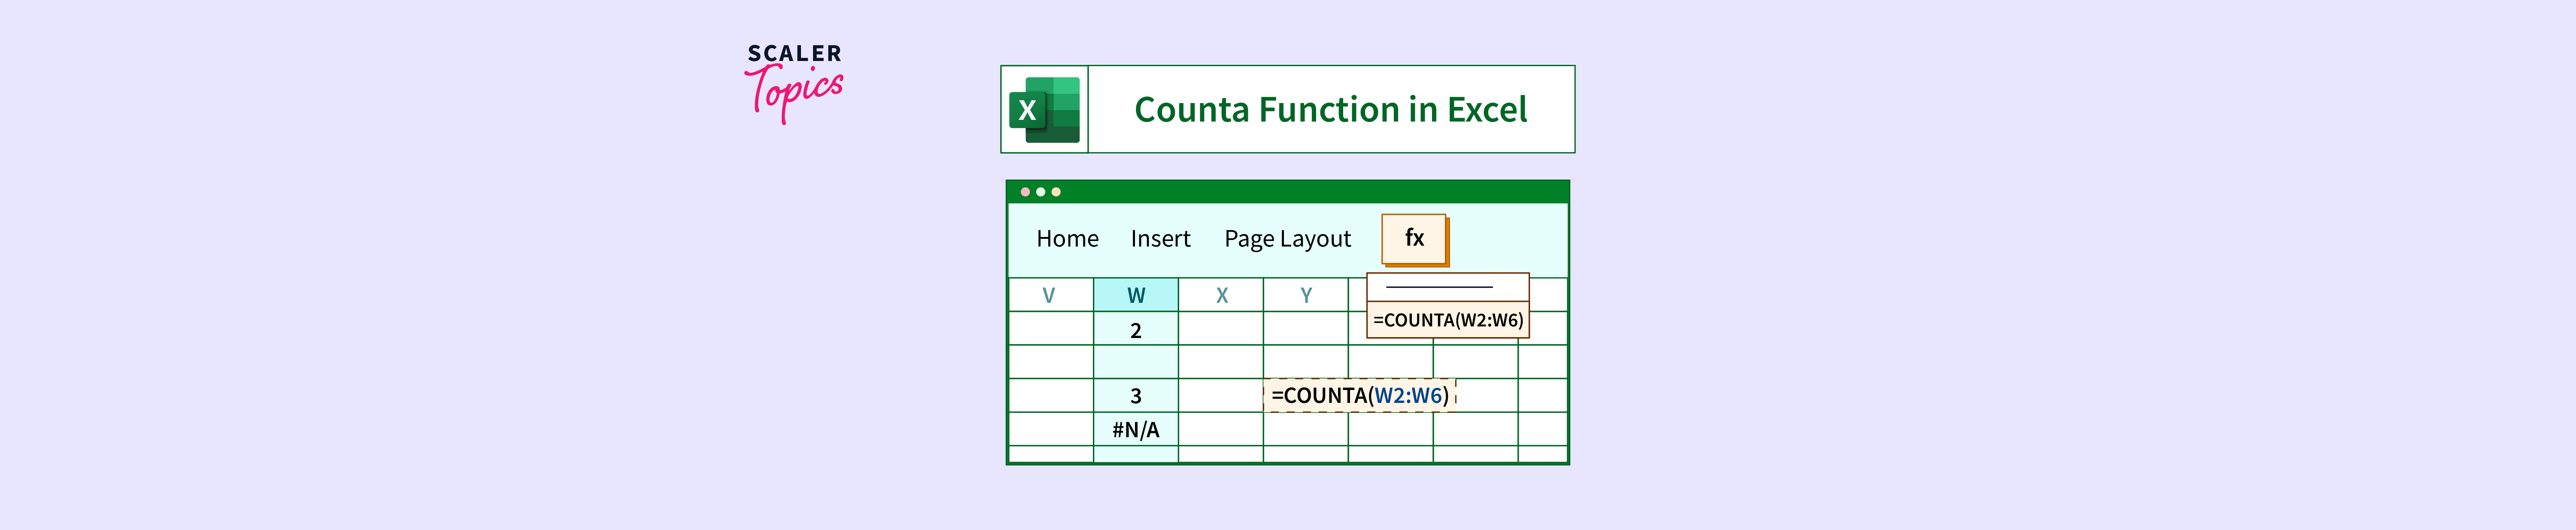Click cell containing value 3
This screenshot has width=2576, height=530.
1136,396
